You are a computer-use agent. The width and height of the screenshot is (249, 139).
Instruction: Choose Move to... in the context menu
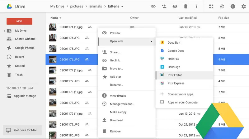click(127, 69)
